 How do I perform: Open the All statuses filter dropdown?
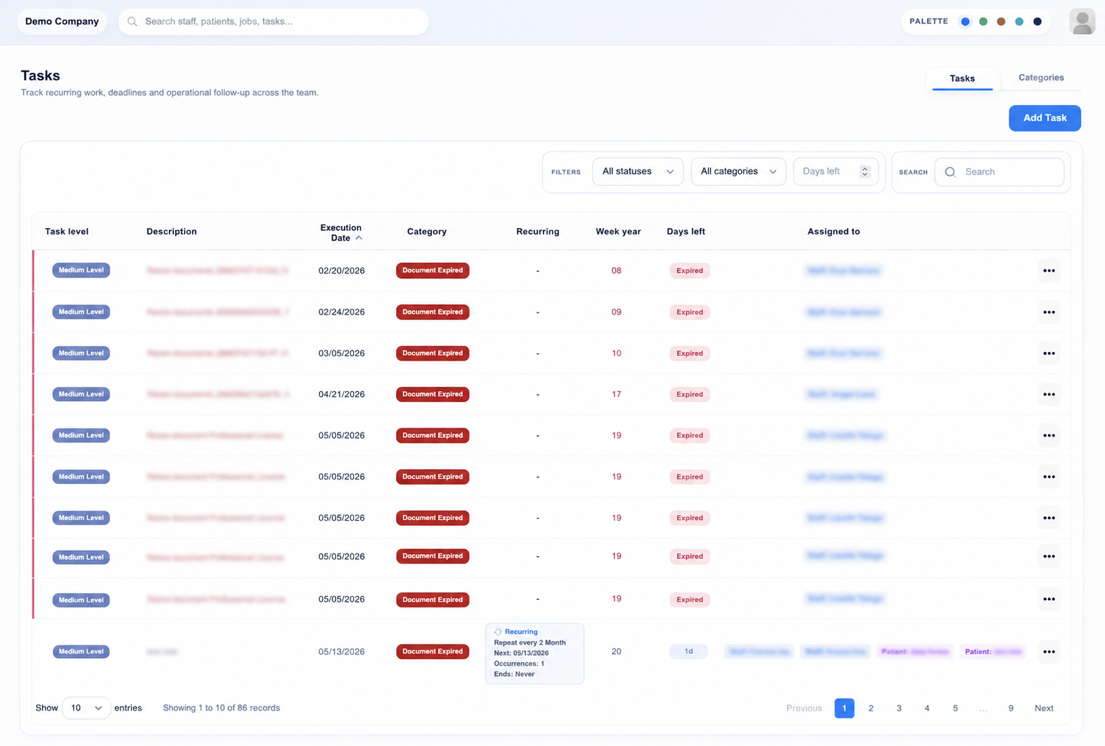click(x=637, y=172)
